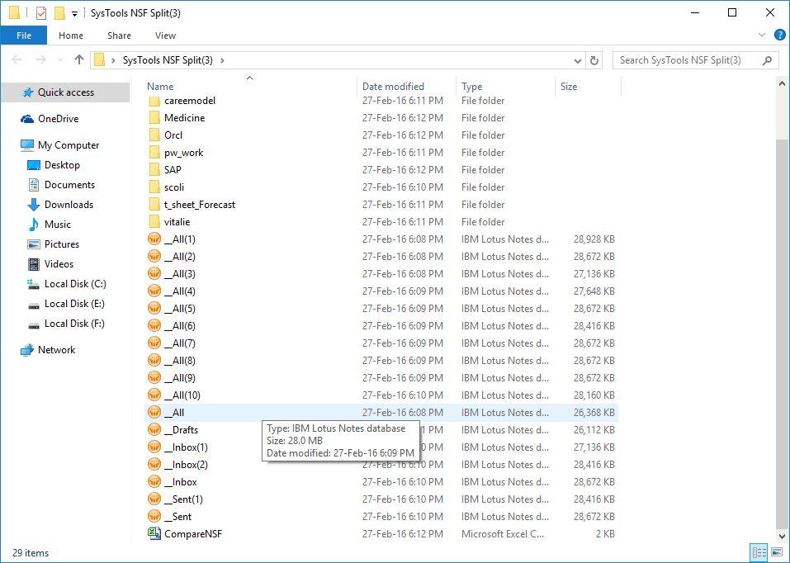The width and height of the screenshot is (790, 563).
Task: Open Explorer help question mark
Action: pos(780,35)
